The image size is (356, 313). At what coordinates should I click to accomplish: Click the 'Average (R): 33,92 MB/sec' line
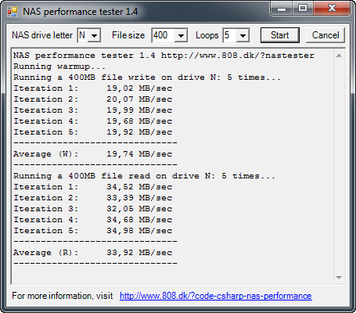tap(93, 253)
